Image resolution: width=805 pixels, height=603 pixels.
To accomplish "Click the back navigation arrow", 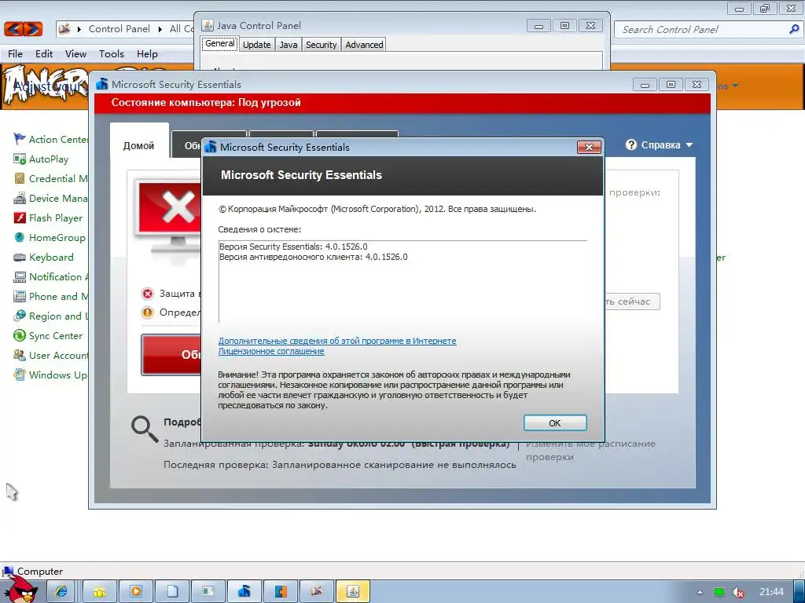I will click(x=14, y=29).
